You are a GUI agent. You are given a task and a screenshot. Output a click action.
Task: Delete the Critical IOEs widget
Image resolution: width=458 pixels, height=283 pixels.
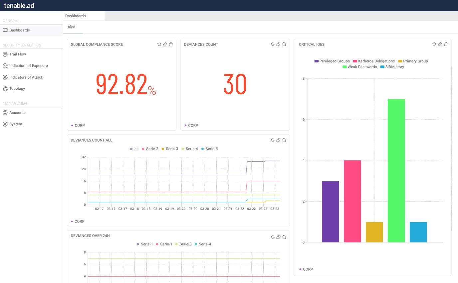point(446,44)
